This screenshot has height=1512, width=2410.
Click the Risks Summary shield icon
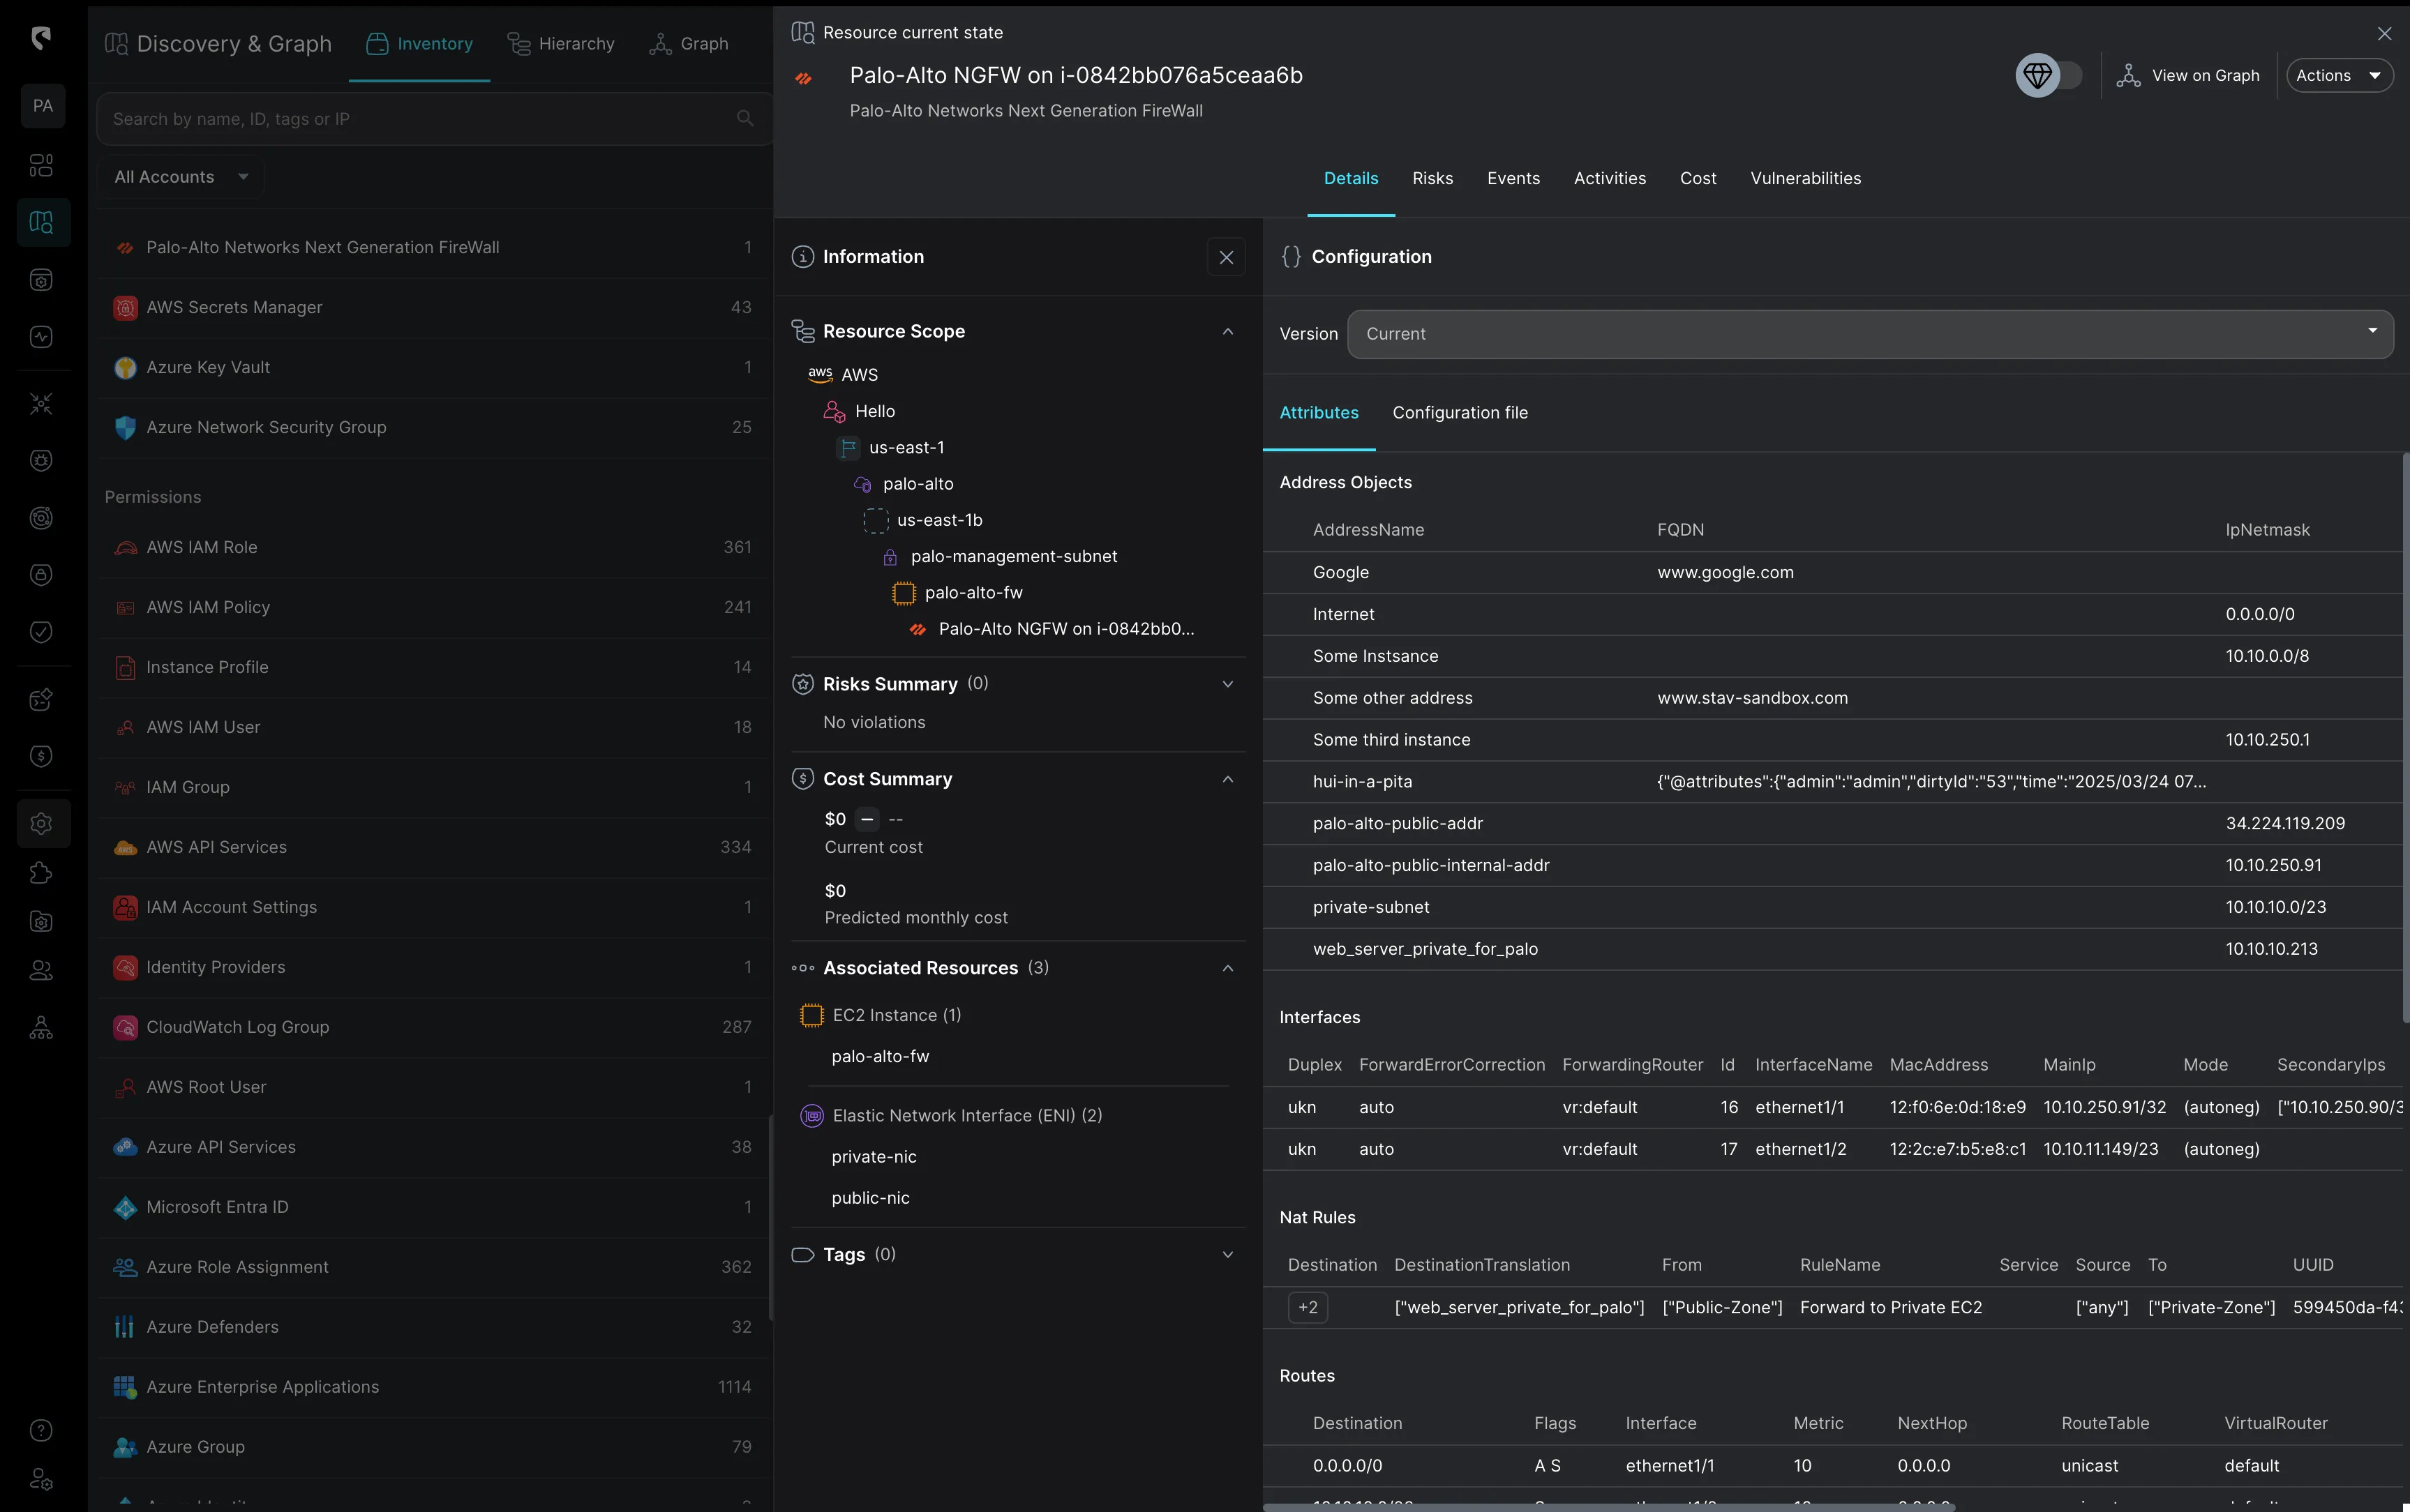pos(802,684)
